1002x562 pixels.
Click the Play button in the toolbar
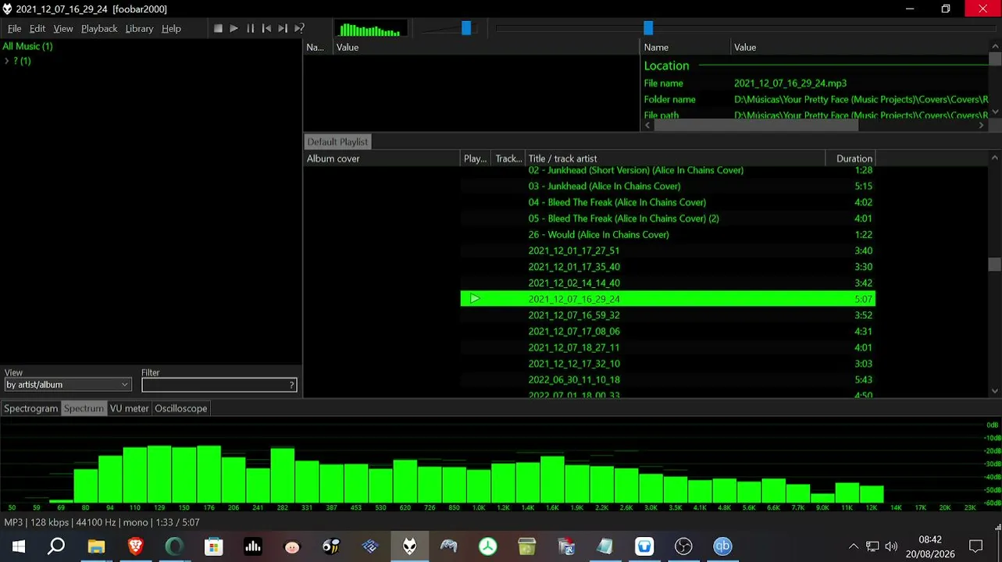coord(234,29)
